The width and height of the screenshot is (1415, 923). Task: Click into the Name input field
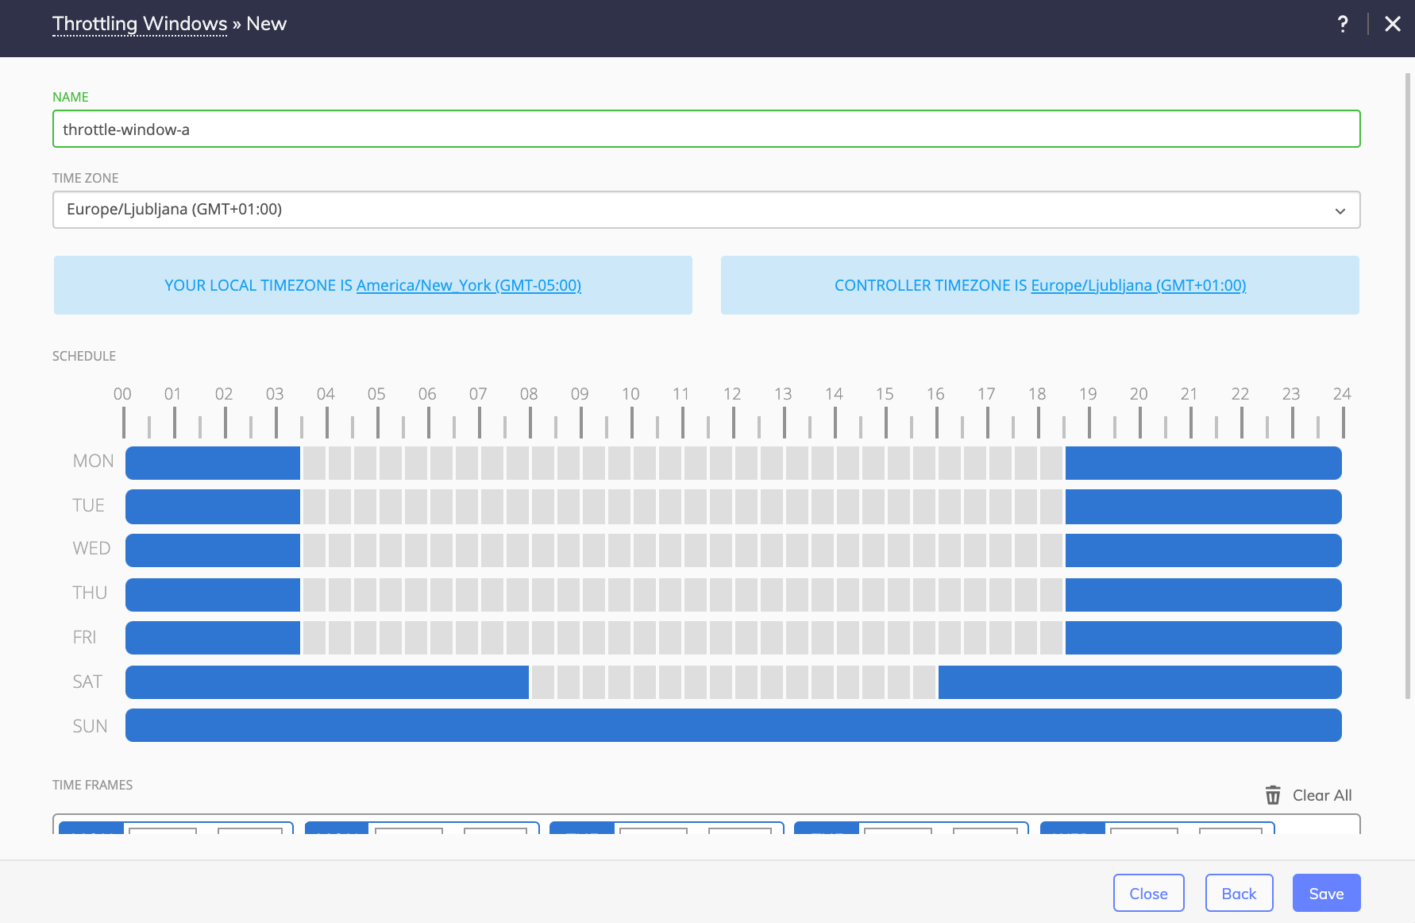click(706, 129)
